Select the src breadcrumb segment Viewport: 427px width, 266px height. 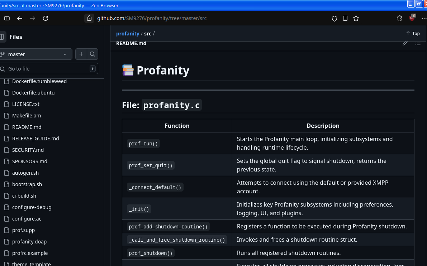[148, 33]
